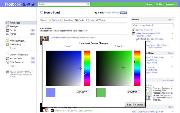Image resolution: width=180 pixels, height=113 pixels.
Task: Click the Video share icon
Action: pos(97,20)
